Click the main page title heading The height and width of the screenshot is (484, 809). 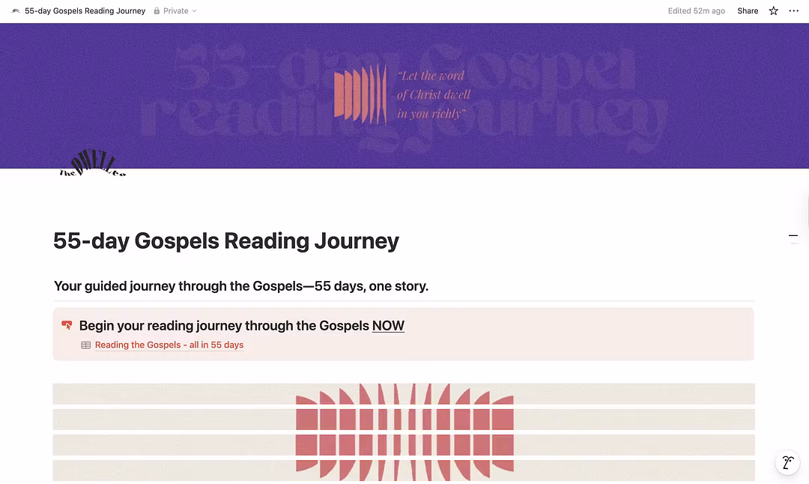point(226,241)
